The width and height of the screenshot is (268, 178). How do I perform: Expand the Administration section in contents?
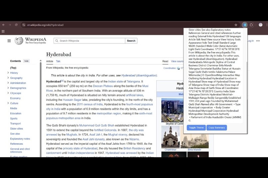click(8, 83)
